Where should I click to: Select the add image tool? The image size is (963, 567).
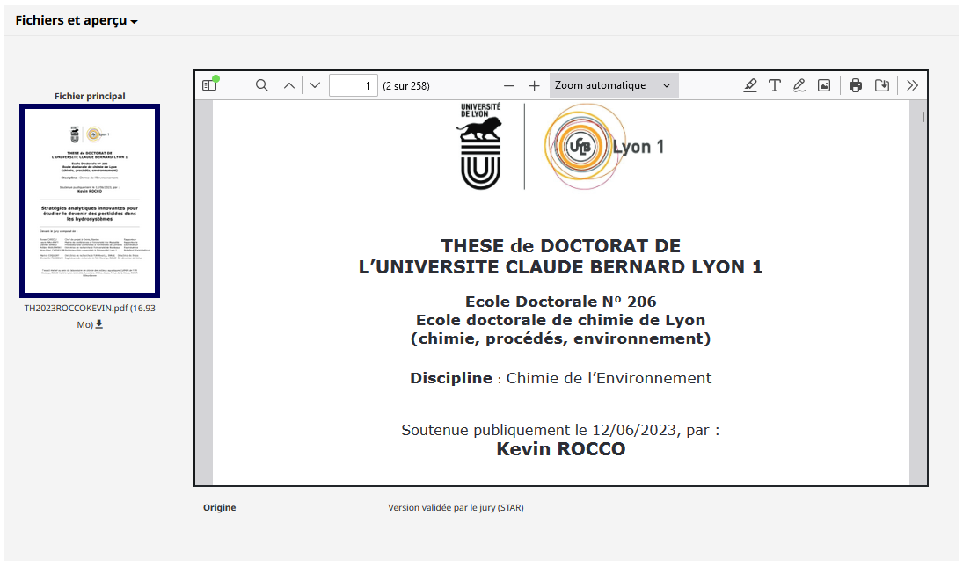823,85
